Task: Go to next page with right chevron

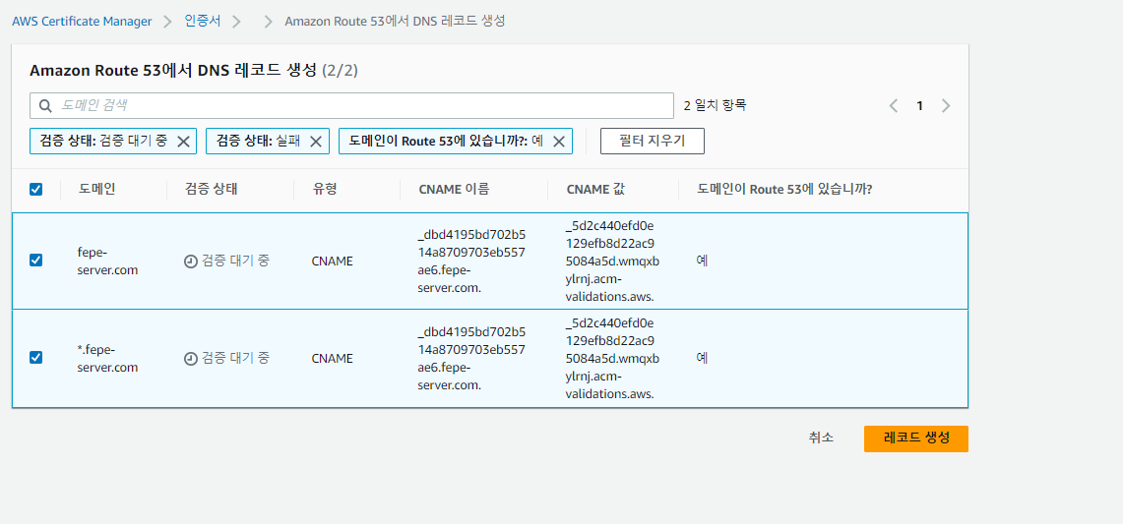Action: click(x=946, y=106)
